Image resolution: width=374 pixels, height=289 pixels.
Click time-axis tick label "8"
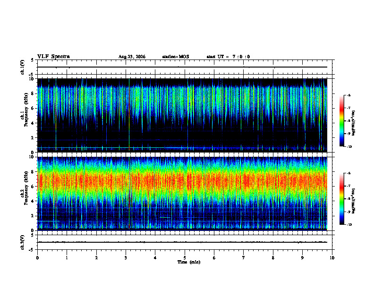coord(273,258)
